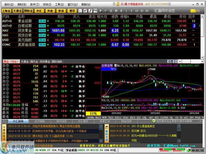Click the red-blue trend chart icon
Image resolution: width=206 pixels, height=154 pixels.
(85, 11)
